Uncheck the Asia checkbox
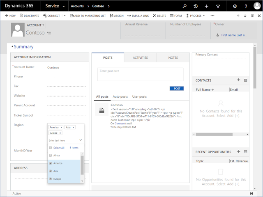The width and height of the screenshot is (263, 197). tap(51, 171)
